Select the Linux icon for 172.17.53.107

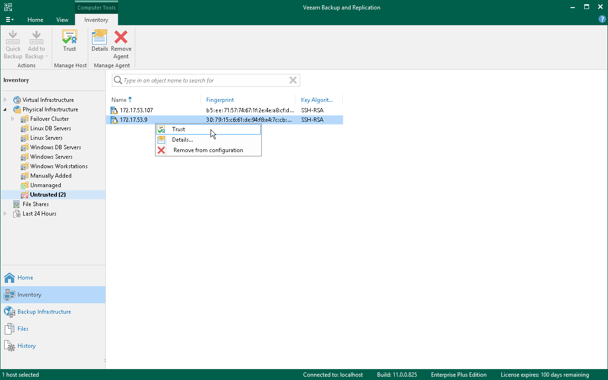(x=114, y=110)
